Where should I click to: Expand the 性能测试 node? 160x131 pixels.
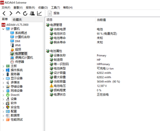tap(3, 120)
